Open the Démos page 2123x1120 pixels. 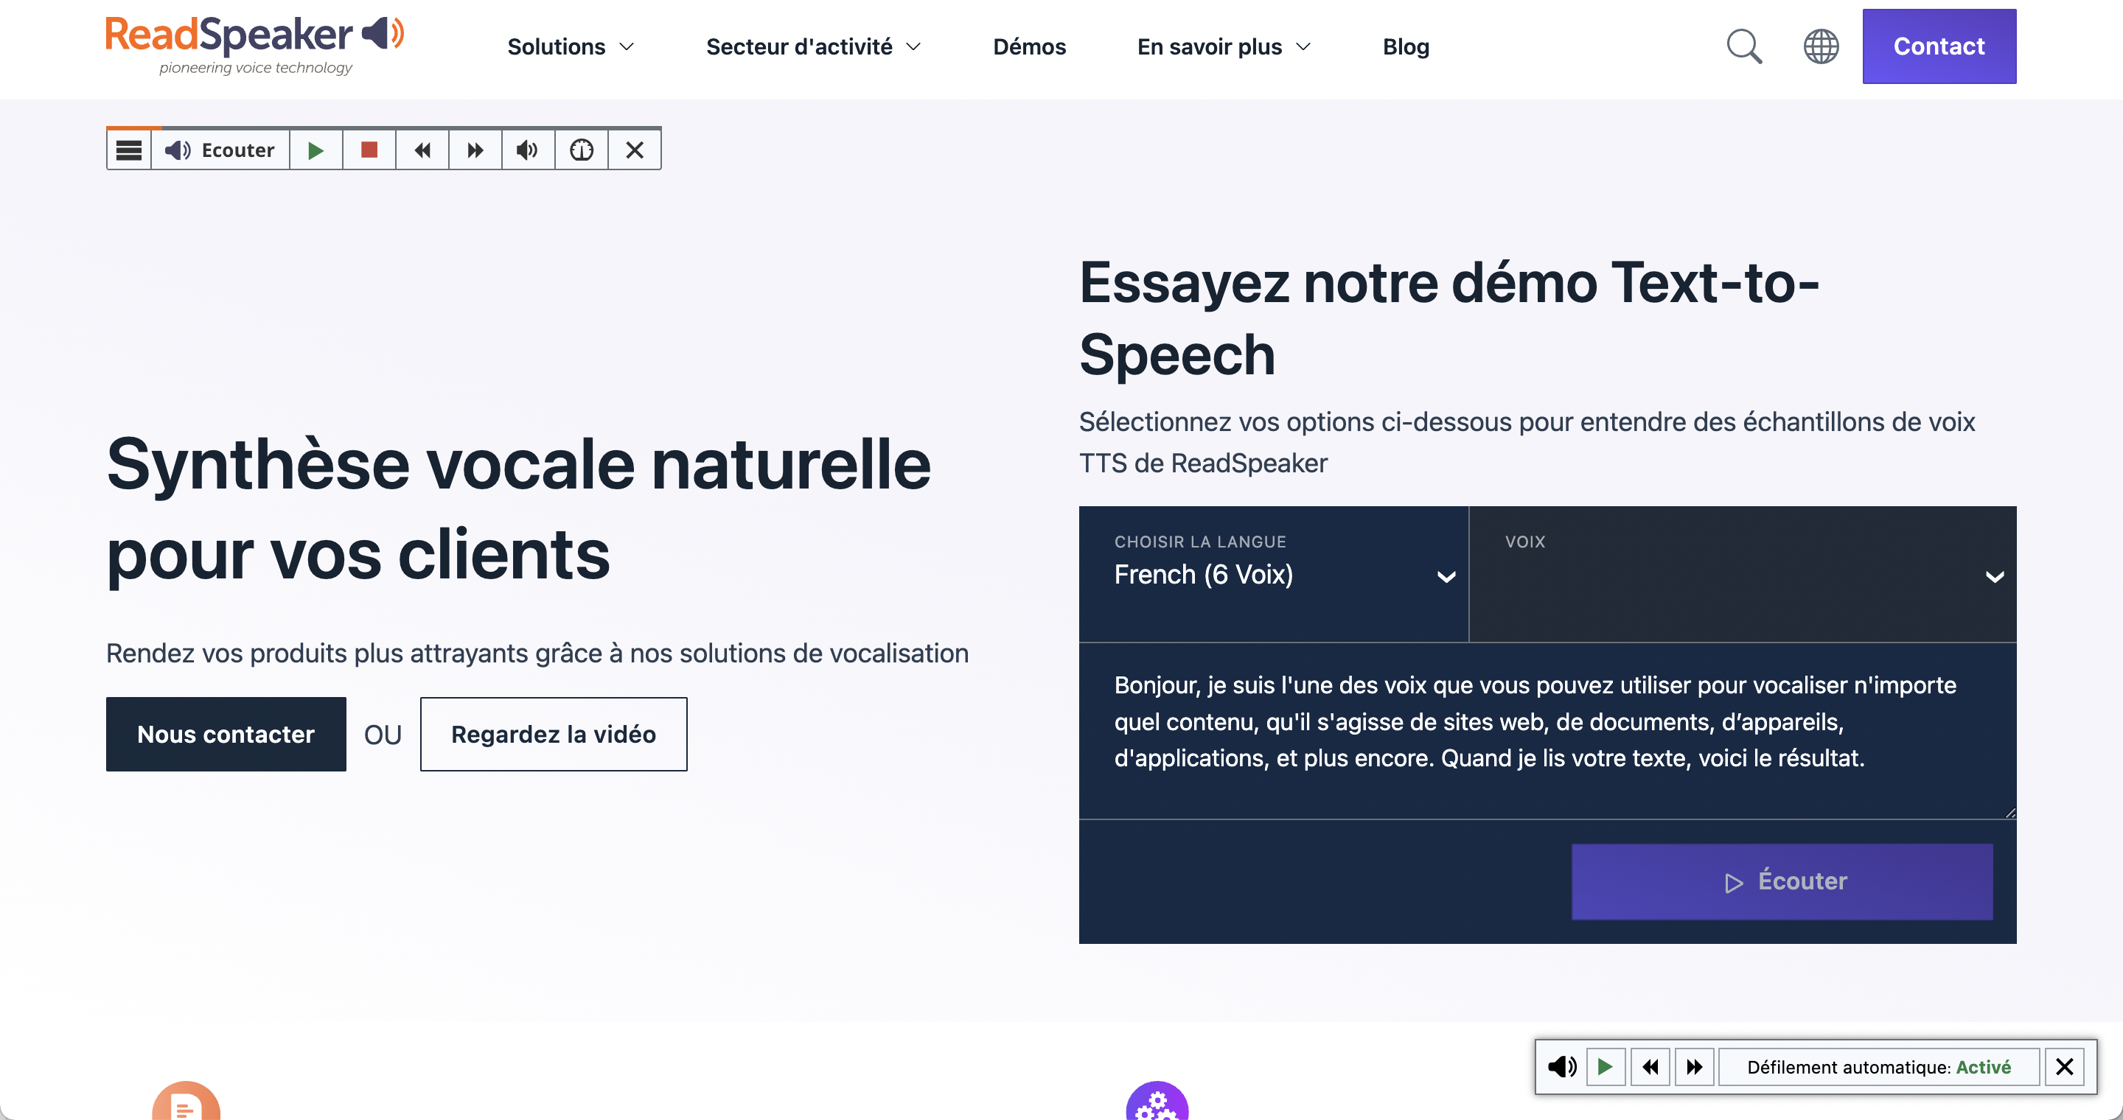[1029, 47]
